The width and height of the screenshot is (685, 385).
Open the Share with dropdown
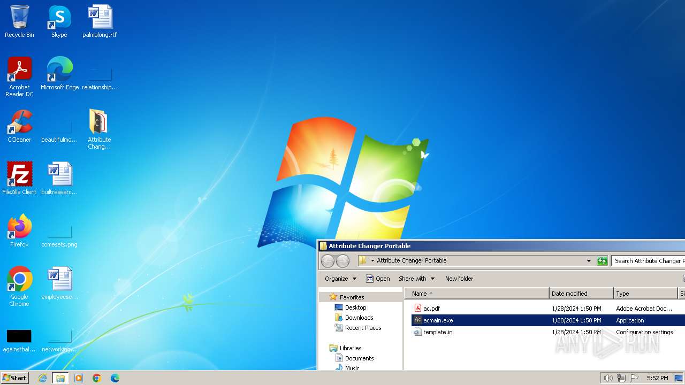pyautogui.click(x=416, y=279)
